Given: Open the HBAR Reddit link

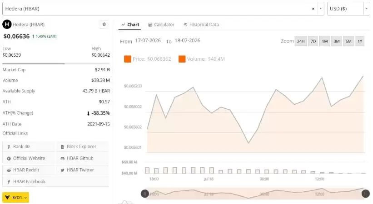Looking at the screenshot, I should 29,170.
